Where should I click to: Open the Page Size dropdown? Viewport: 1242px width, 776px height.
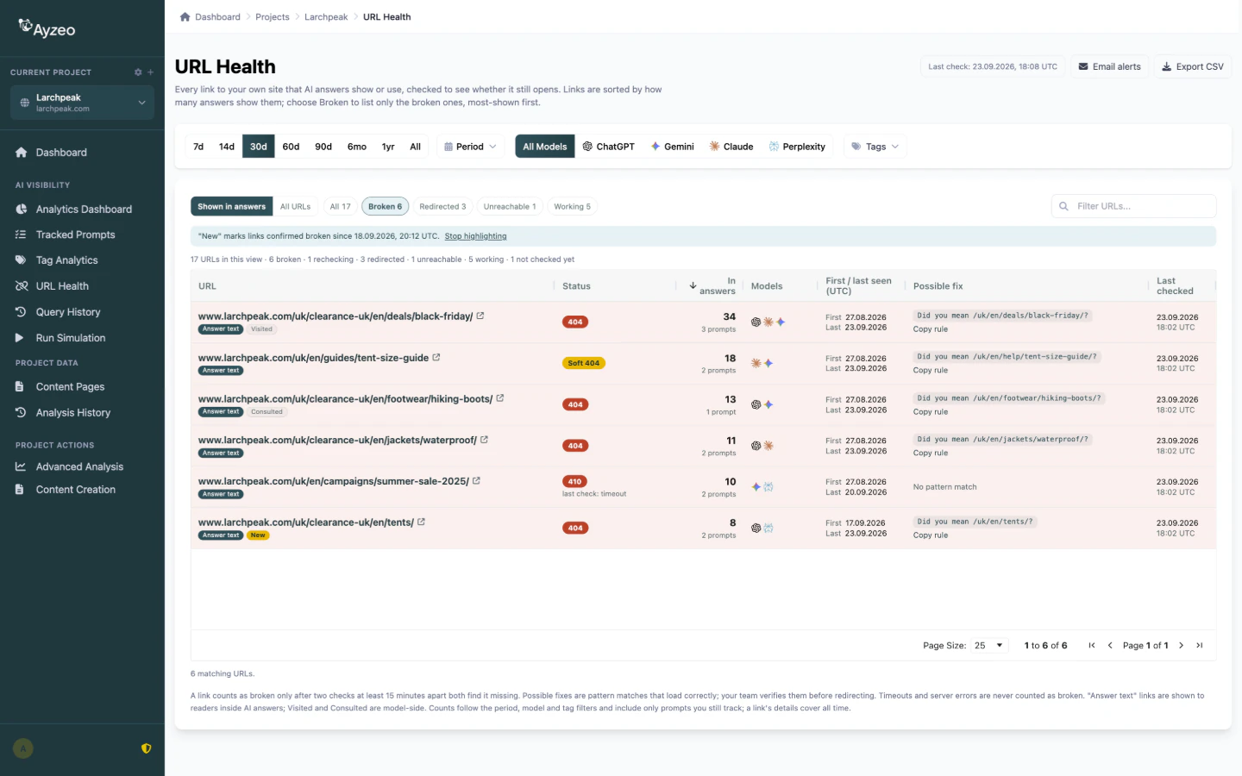[x=989, y=645]
